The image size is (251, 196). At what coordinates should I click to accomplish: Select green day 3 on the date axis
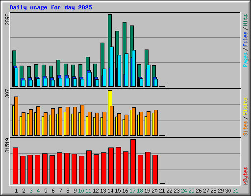tap(31, 191)
